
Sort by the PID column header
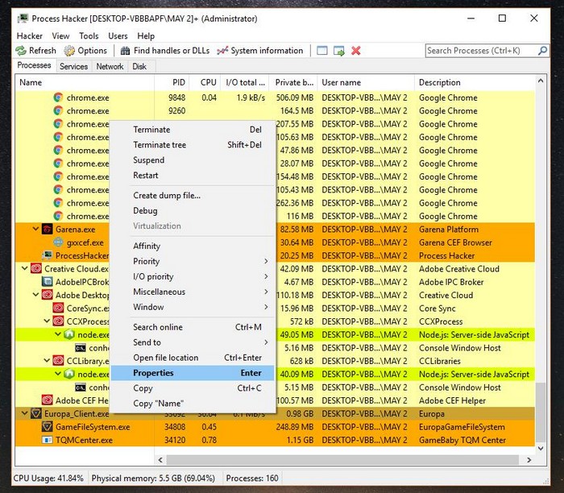(x=172, y=82)
